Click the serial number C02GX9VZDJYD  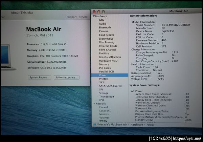(x=57, y=62)
